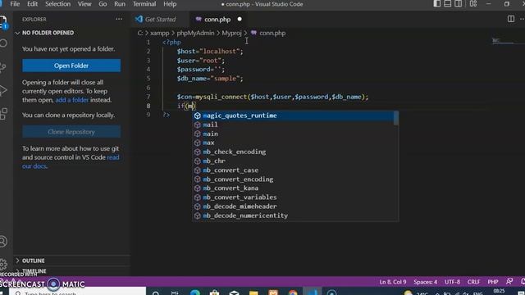Screen dimensions: 525x295
Task: Open Chrome from the Windows taskbar
Action: 293,293
